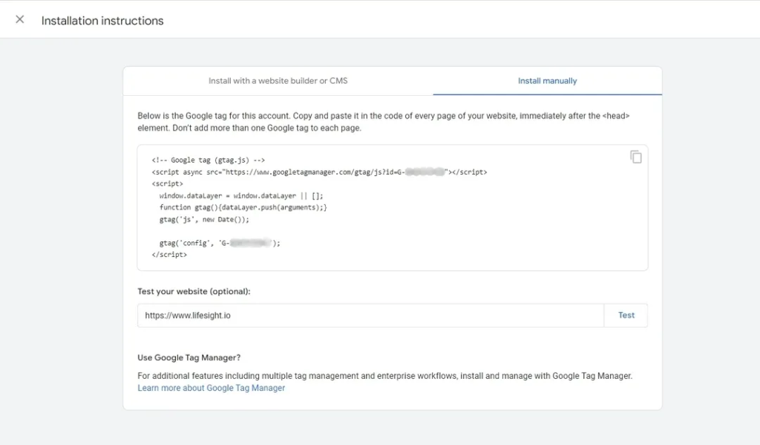The image size is (760, 445).
Task: Click the 'For additional features' description text
Action: click(385, 376)
